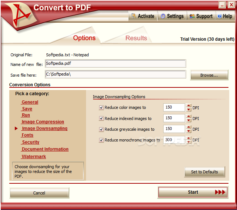Viewport: 237px width, 210px height.
Task: Decrease color images DPI with down arrow
Action: point(189,109)
